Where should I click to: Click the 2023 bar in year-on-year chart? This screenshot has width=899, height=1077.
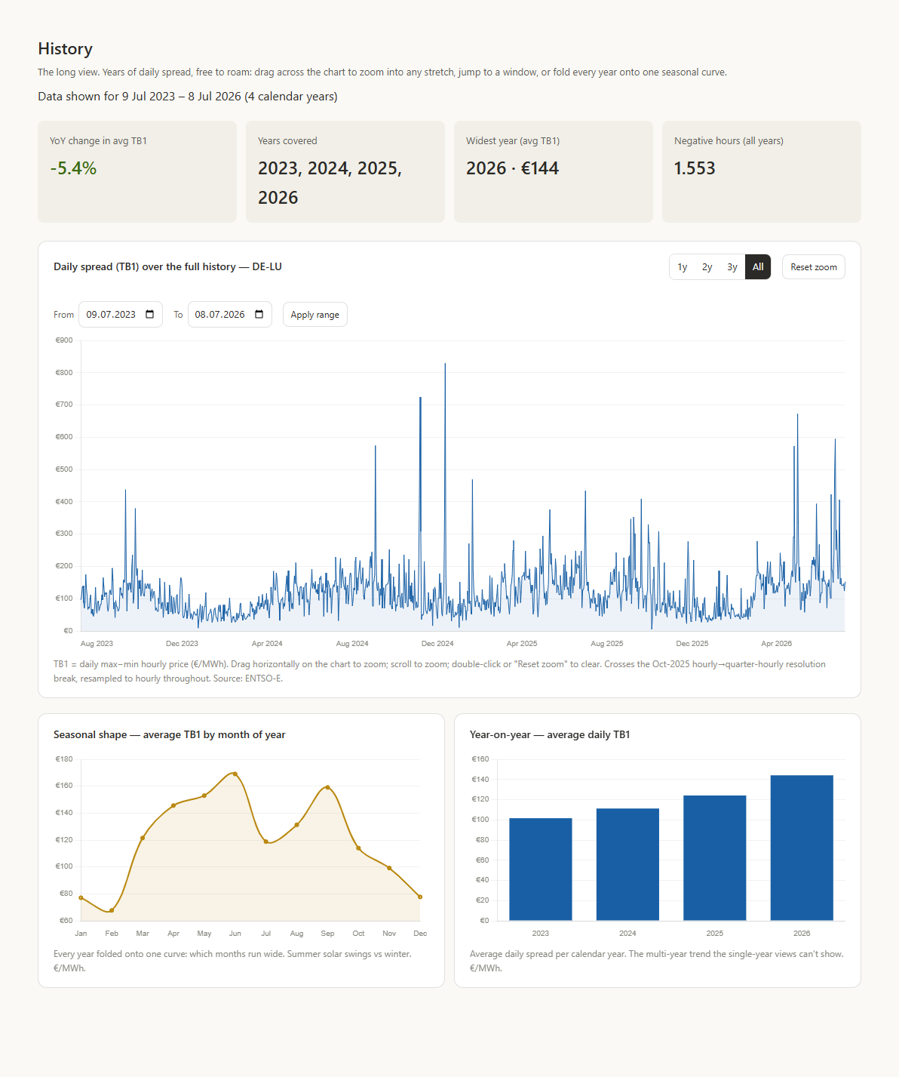541,869
